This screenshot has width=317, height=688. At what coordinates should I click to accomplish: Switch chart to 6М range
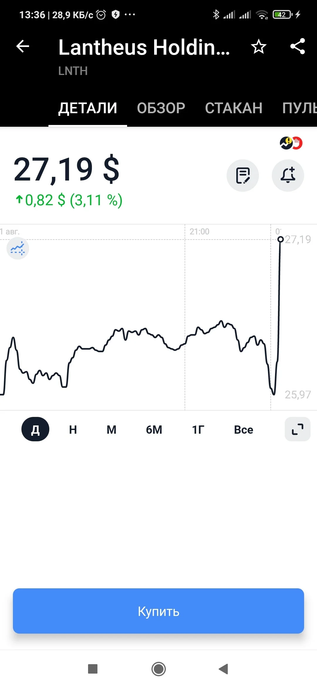[154, 430]
